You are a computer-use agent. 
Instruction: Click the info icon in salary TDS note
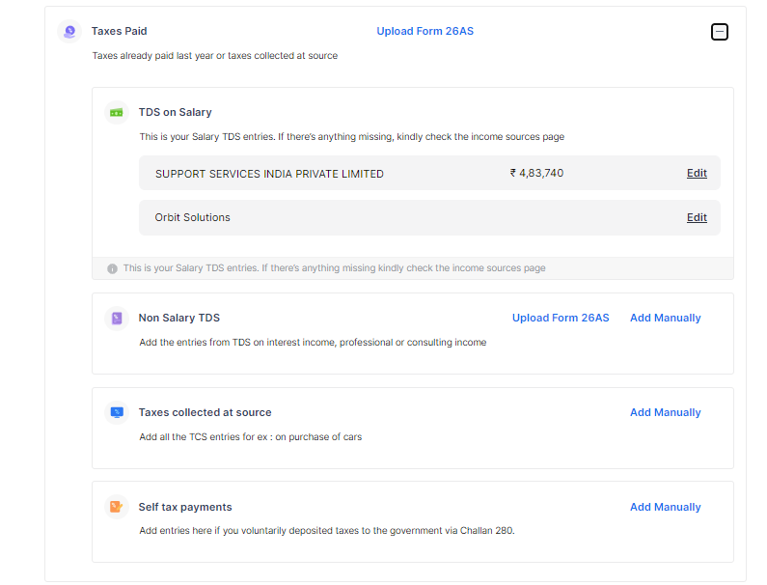(113, 268)
